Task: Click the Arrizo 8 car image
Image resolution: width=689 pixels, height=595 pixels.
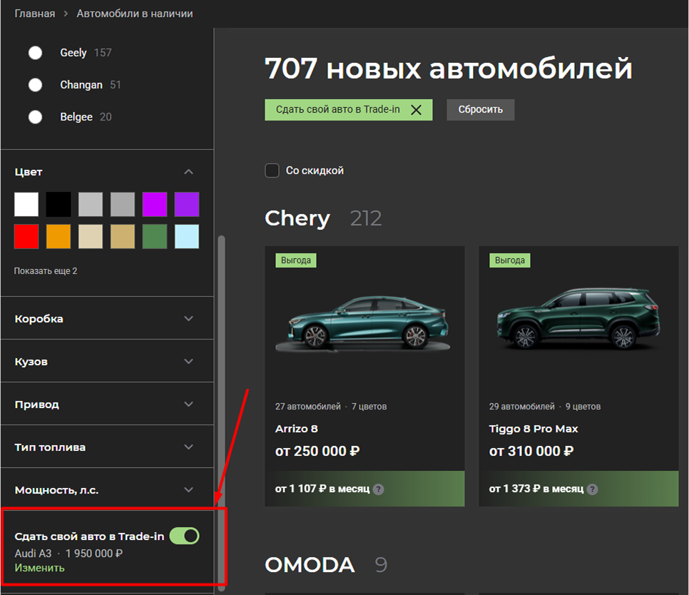Action: coord(363,325)
